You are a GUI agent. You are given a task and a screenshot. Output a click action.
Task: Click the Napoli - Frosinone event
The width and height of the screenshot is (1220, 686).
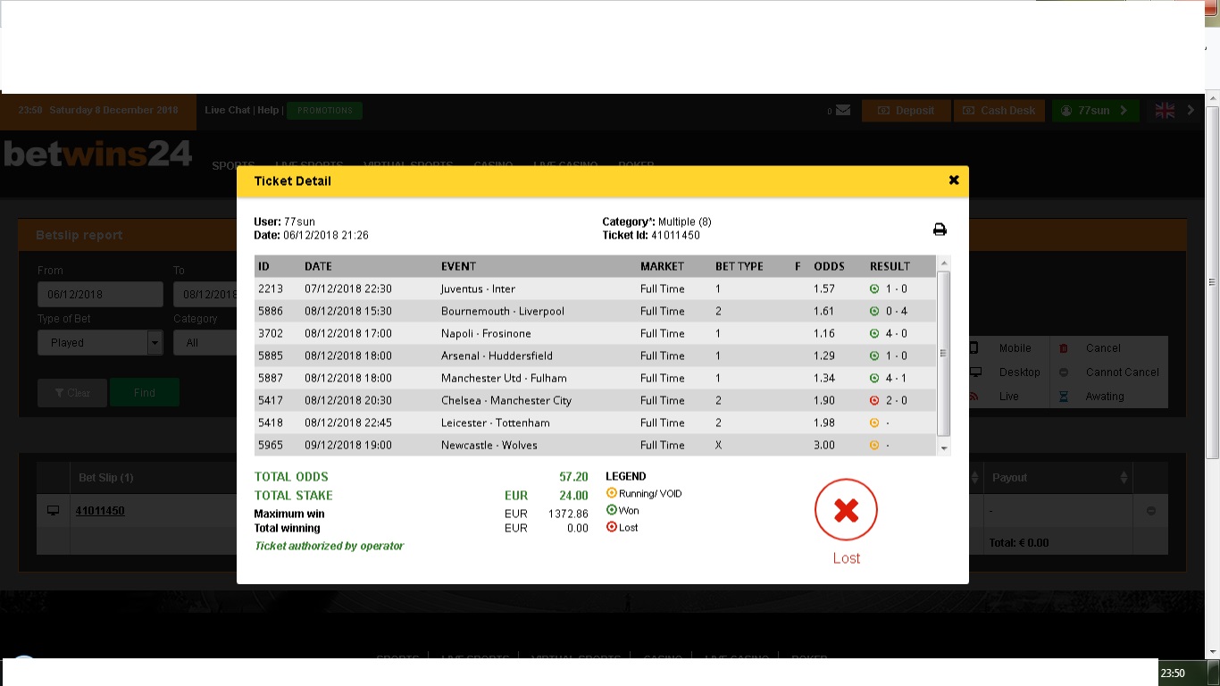click(486, 333)
